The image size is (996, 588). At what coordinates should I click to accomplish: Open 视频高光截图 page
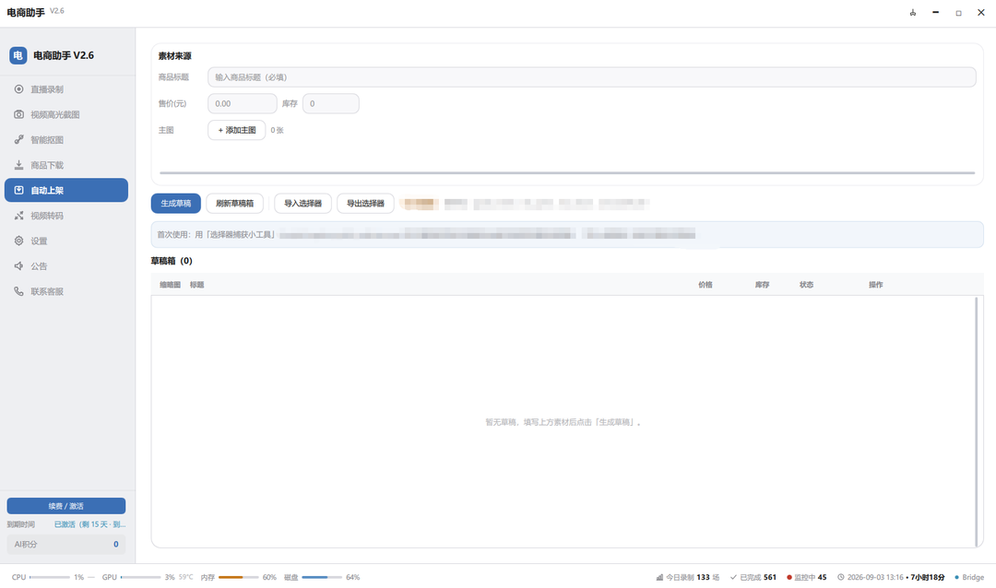[66, 115]
